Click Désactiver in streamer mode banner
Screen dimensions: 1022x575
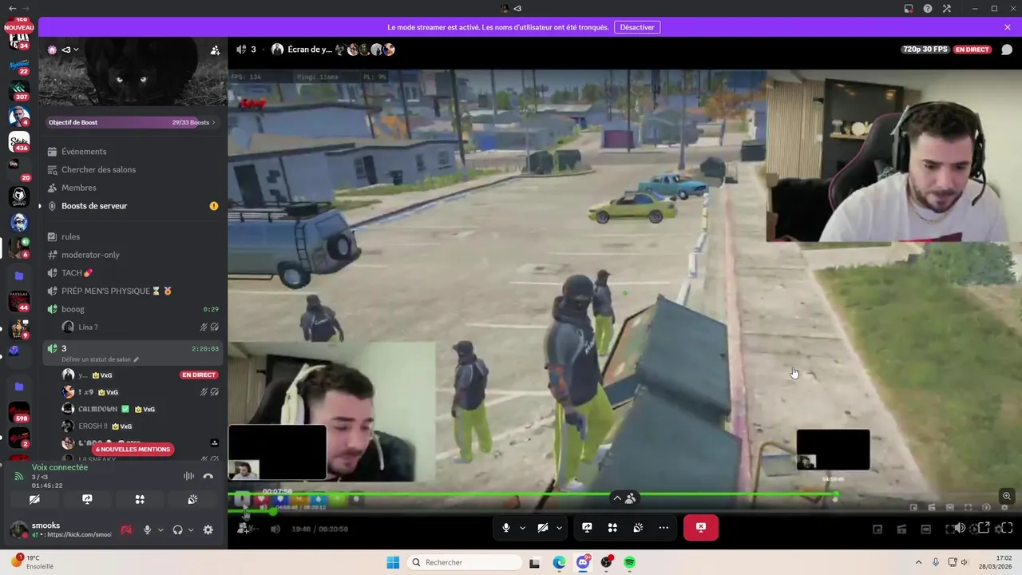pos(637,27)
